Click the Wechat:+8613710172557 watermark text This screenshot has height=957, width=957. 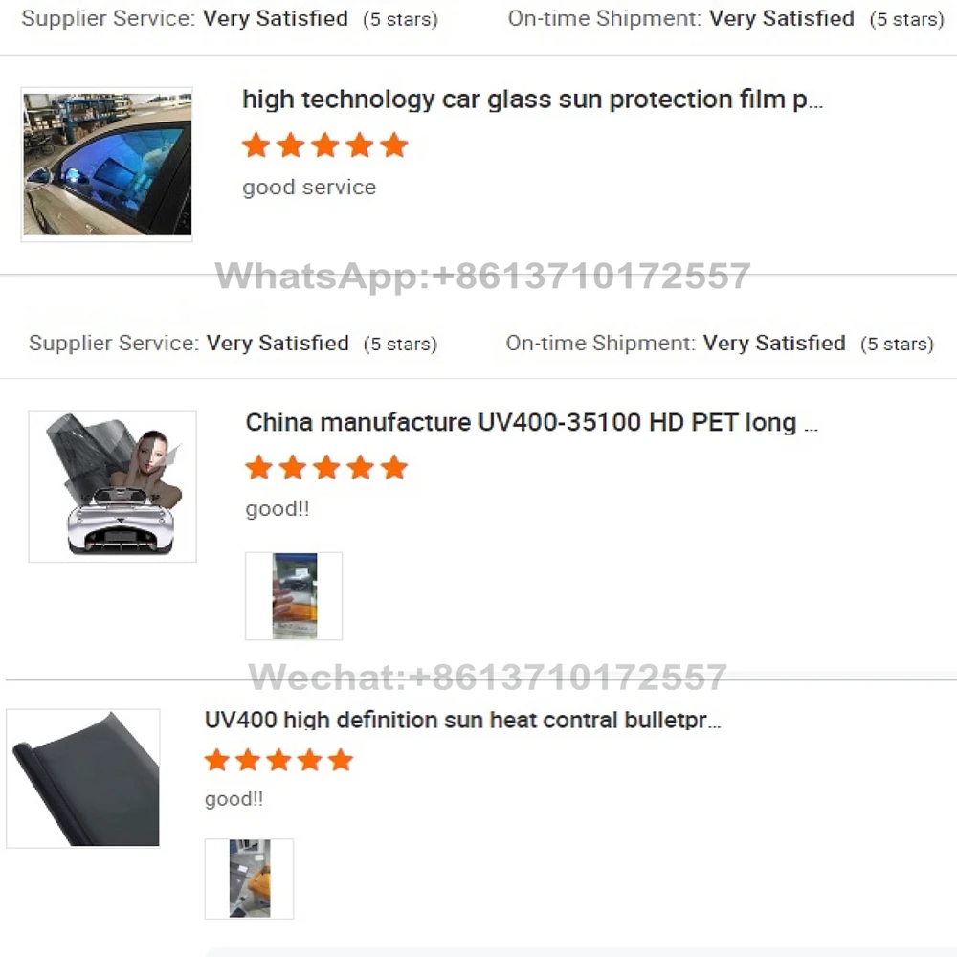point(488,677)
